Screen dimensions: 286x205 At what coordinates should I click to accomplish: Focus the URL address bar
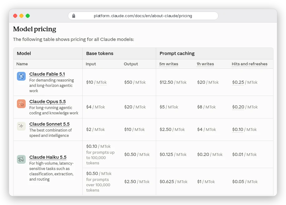(x=143, y=16)
